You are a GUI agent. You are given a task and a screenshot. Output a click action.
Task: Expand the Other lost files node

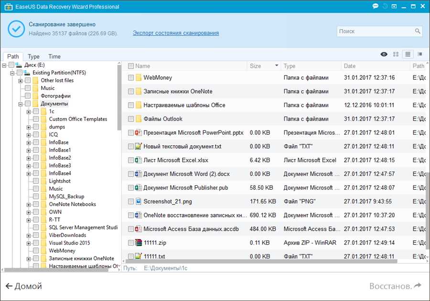[x=21, y=81]
